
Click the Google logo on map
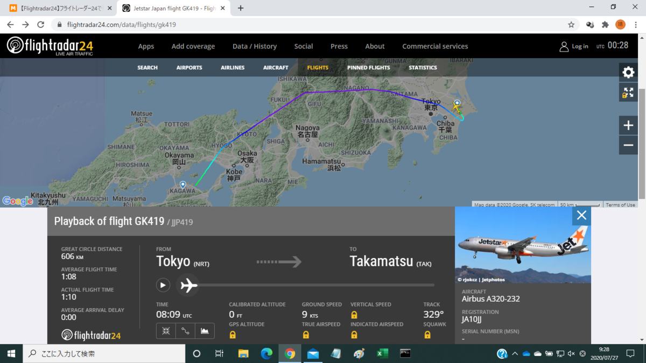[x=17, y=201]
